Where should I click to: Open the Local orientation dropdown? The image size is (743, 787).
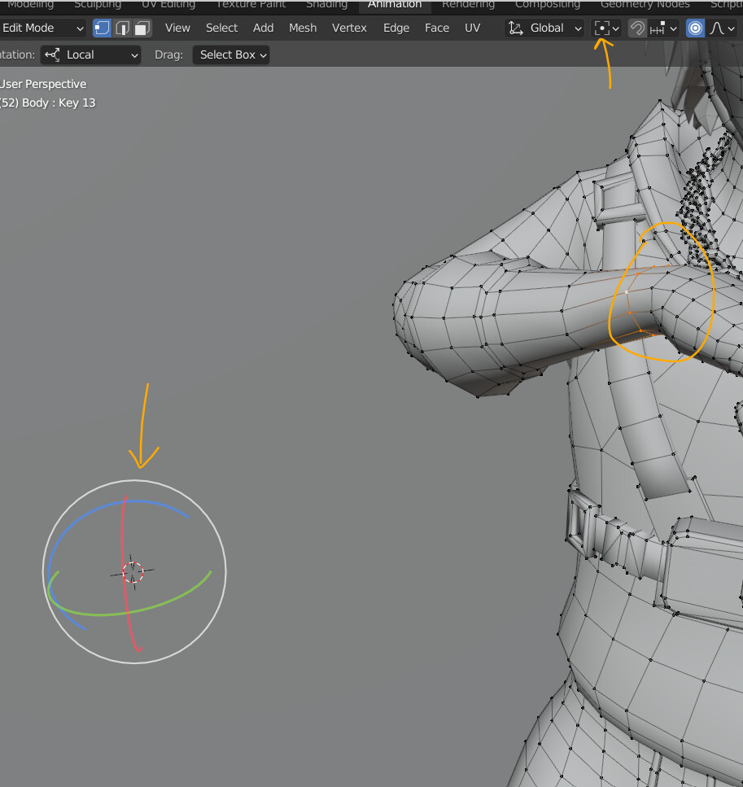(91, 55)
